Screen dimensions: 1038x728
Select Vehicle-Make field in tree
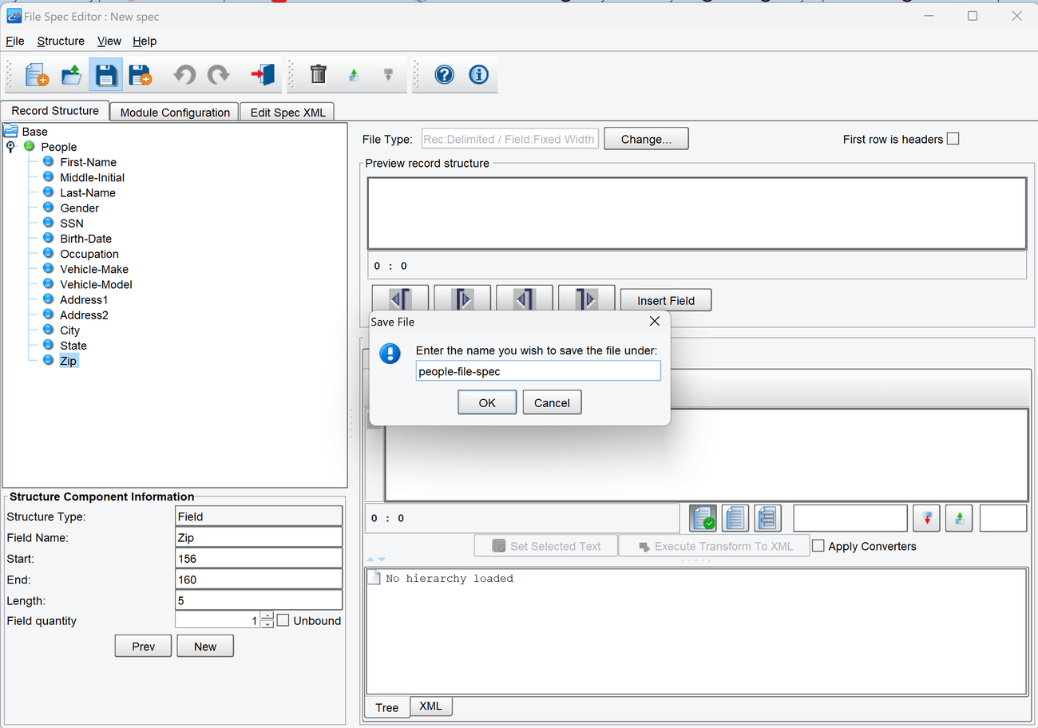coord(93,269)
